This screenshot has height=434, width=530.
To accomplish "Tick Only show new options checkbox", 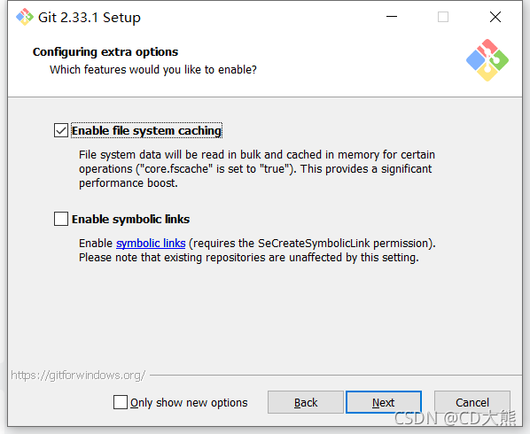I will click(x=121, y=402).
